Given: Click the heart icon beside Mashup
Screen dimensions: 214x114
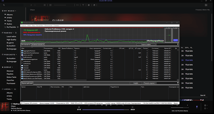Looking at the screenshot, I should point(12,104).
